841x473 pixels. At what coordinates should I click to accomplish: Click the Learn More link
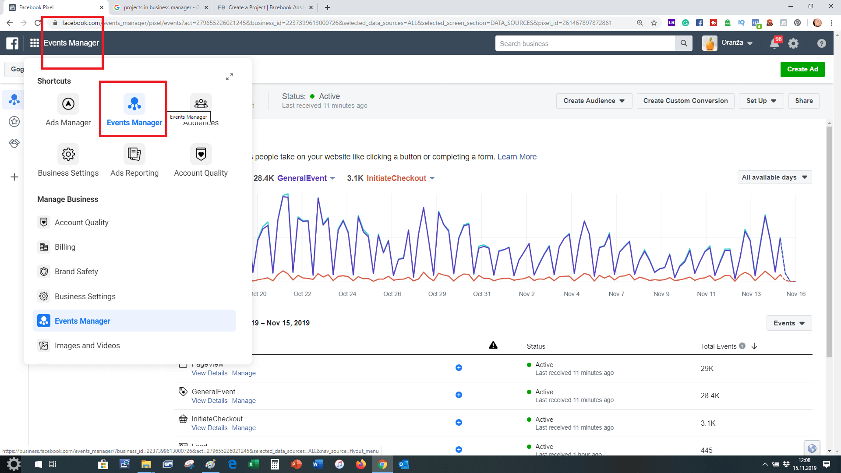(x=517, y=157)
